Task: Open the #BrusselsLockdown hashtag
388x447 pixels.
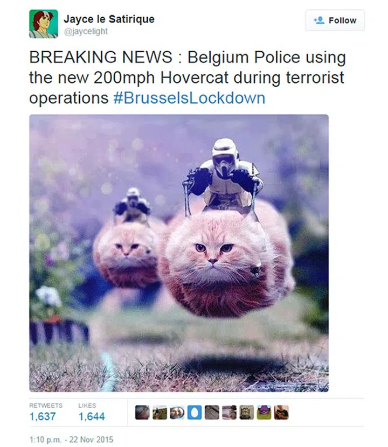Action: tap(190, 98)
